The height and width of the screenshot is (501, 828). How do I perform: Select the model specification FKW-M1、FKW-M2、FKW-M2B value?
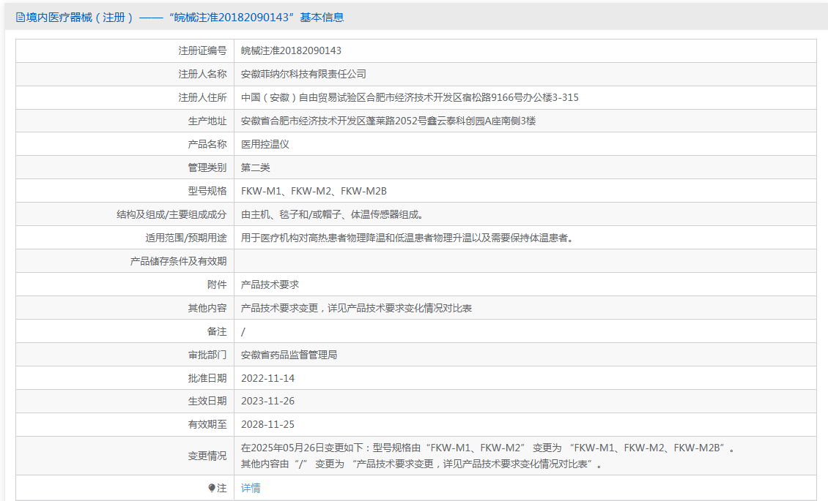pyautogui.click(x=314, y=191)
